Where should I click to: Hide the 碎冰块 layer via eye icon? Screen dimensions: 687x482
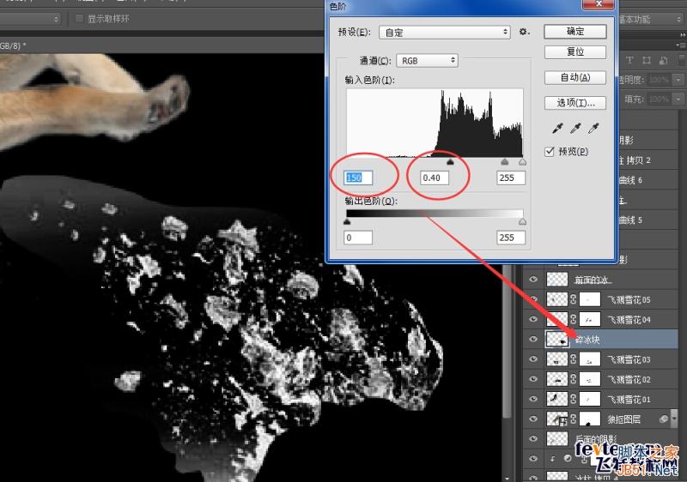tap(533, 340)
